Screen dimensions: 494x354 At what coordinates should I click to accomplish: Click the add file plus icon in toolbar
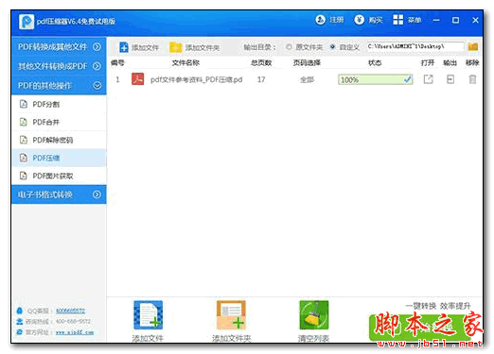(x=124, y=47)
